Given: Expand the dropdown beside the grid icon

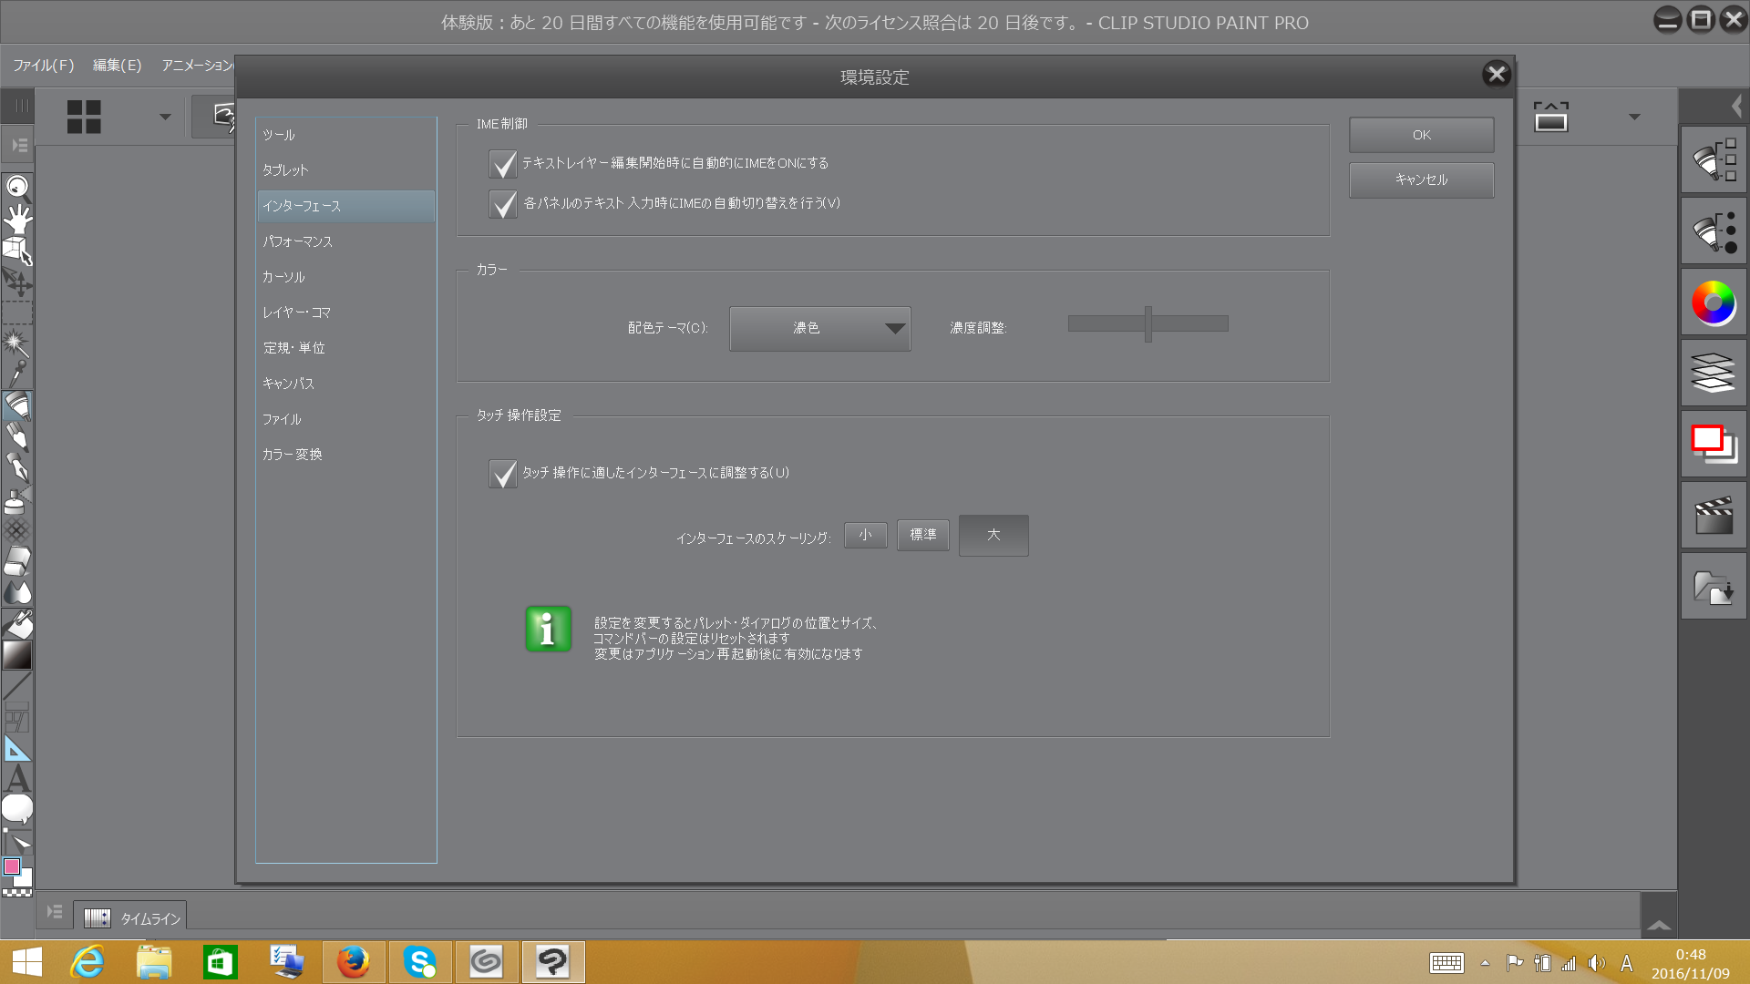Looking at the screenshot, I should tap(165, 117).
